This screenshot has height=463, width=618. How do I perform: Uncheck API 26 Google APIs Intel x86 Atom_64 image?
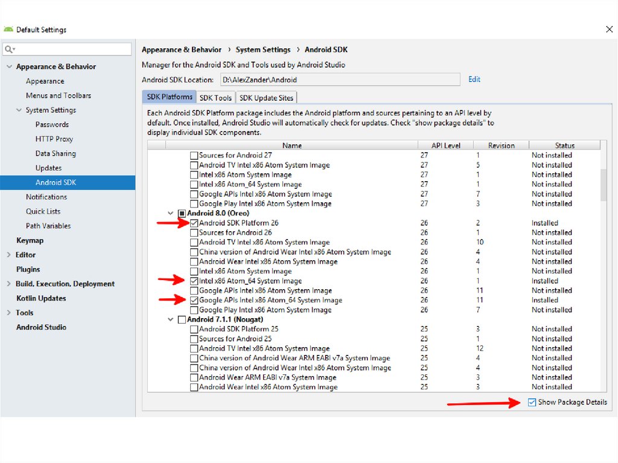click(194, 300)
